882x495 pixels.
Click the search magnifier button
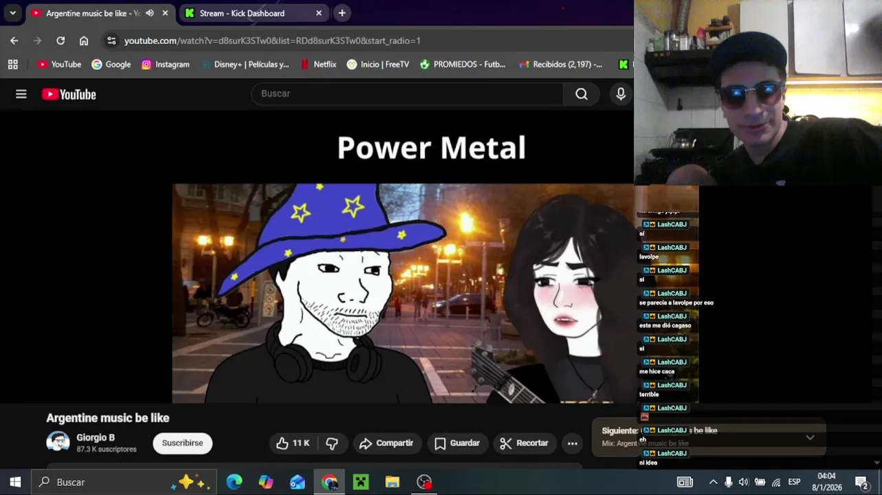click(x=582, y=94)
